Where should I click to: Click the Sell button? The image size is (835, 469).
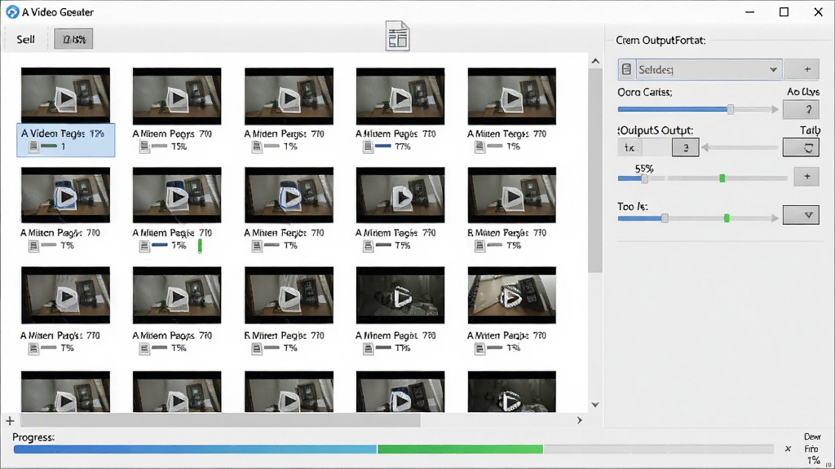(25, 39)
